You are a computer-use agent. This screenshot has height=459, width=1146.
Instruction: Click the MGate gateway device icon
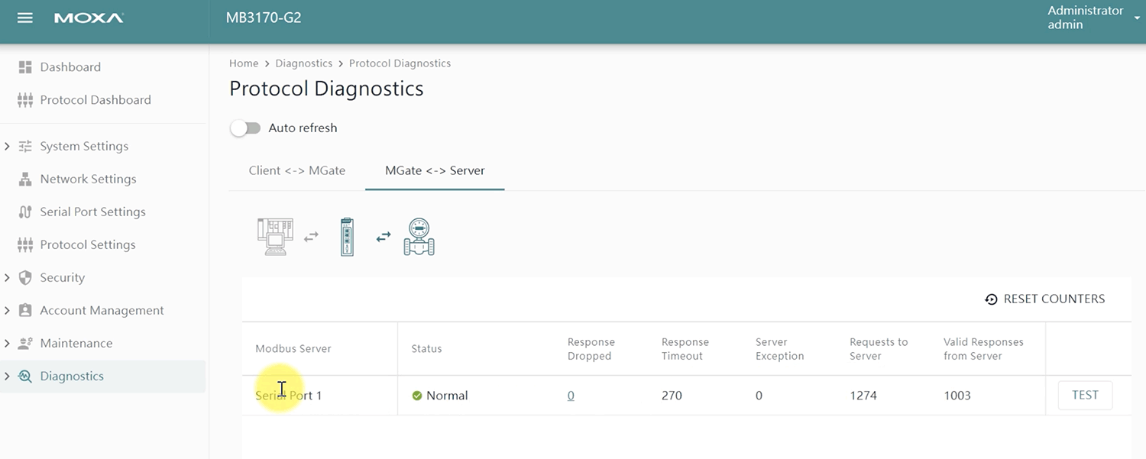[347, 237]
